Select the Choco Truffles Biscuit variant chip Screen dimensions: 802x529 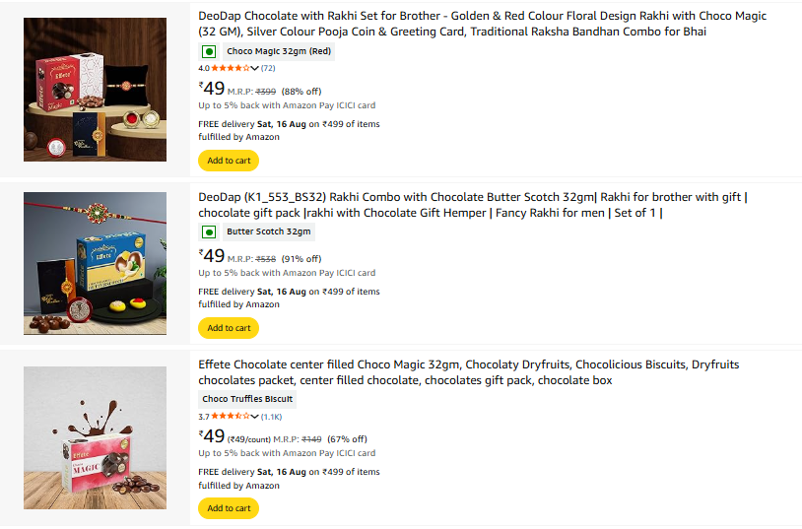(x=247, y=399)
